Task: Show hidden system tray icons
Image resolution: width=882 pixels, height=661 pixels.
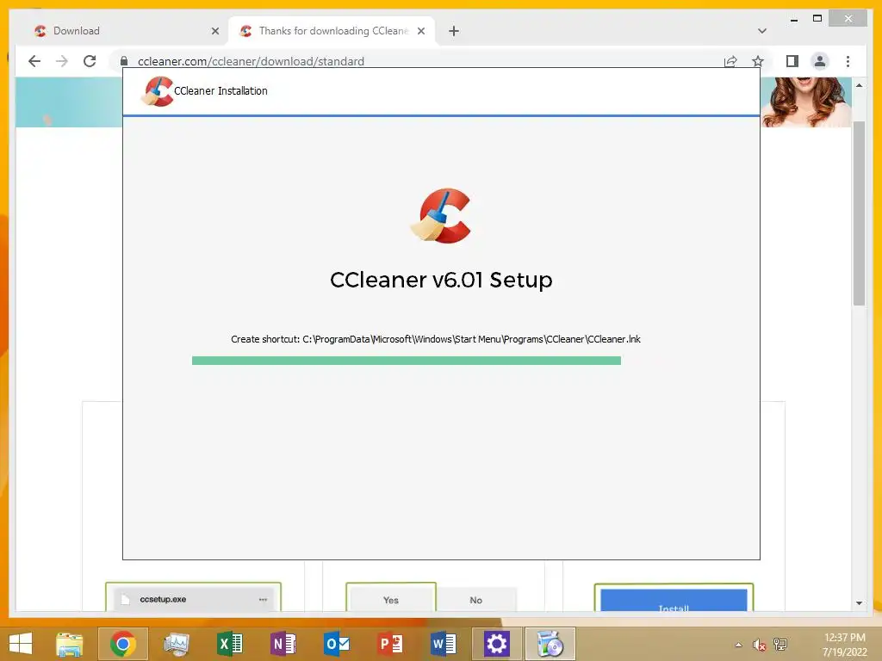Action: pos(738,645)
